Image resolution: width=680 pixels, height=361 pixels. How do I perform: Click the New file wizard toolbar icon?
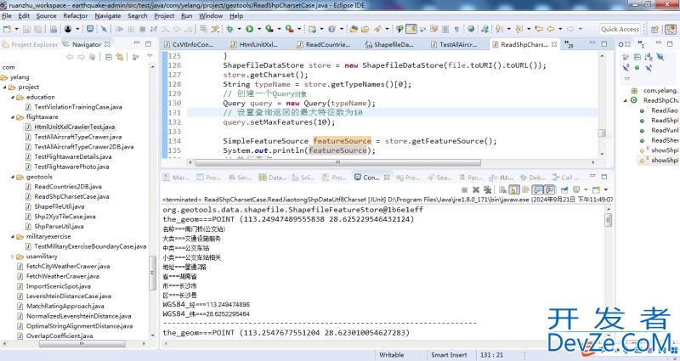click(7, 29)
